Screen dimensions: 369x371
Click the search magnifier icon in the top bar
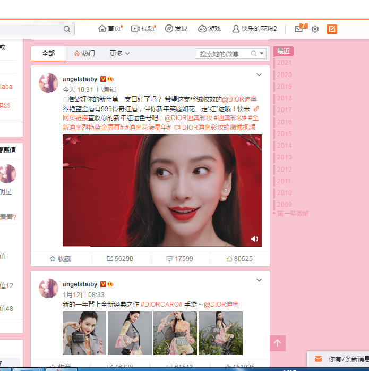point(67,29)
